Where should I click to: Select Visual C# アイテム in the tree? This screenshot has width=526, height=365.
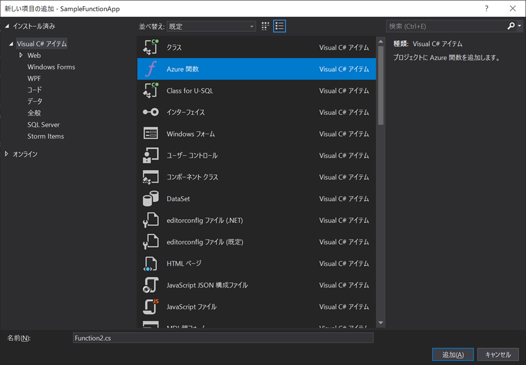coord(42,43)
